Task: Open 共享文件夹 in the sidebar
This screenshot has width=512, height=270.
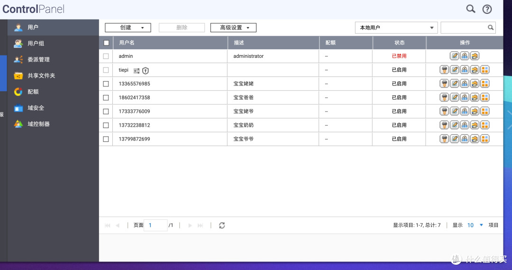Action: pyautogui.click(x=53, y=75)
